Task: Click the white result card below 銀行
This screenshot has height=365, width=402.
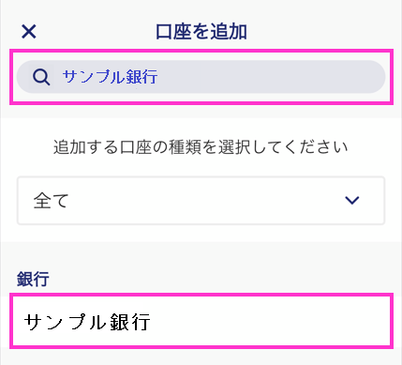Action: point(201,322)
